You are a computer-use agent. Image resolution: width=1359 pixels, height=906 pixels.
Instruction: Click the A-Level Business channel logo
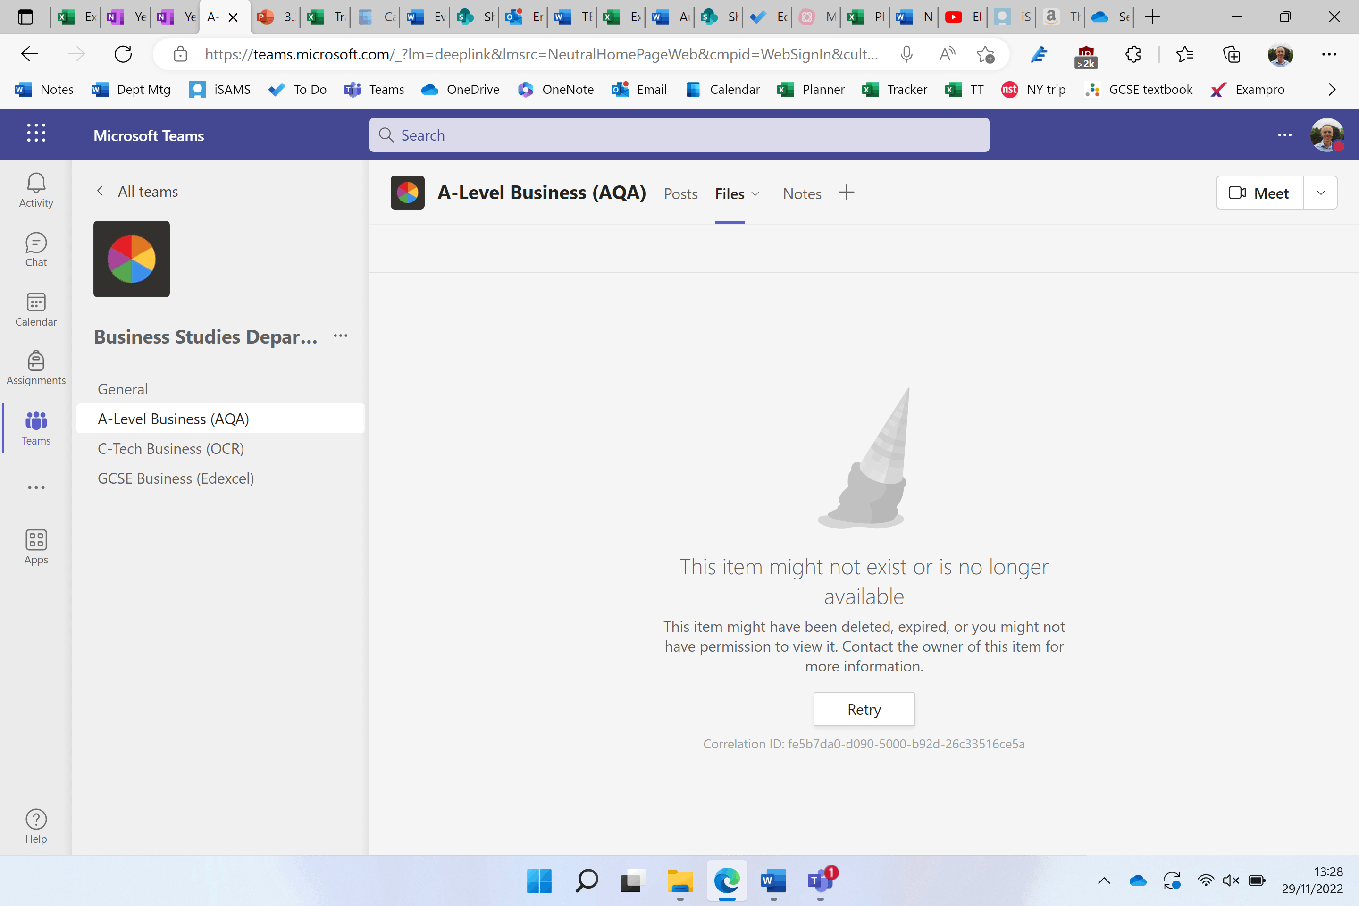pos(407,193)
